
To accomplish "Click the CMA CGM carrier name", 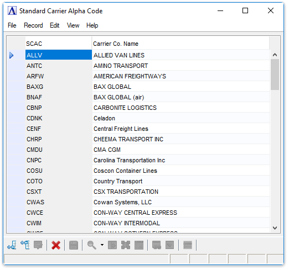I will pyautogui.click(x=107, y=150).
